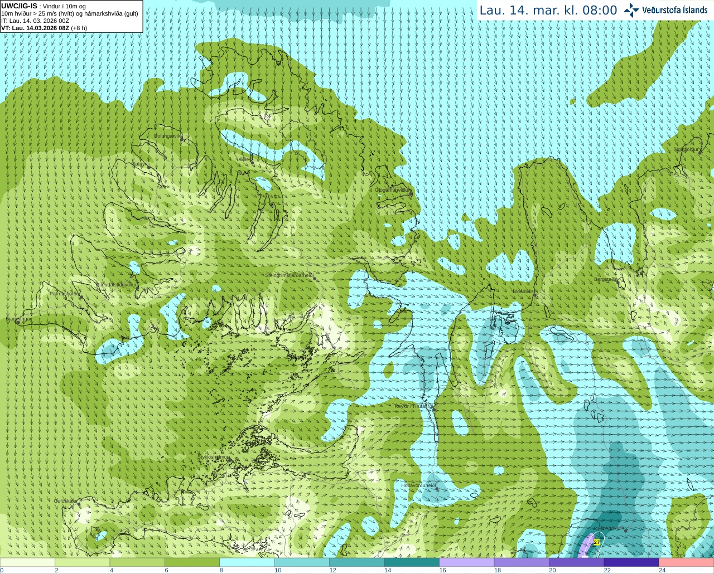
Task: Click the Veðurstofa Íslands logo icon
Action: point(631,10)
